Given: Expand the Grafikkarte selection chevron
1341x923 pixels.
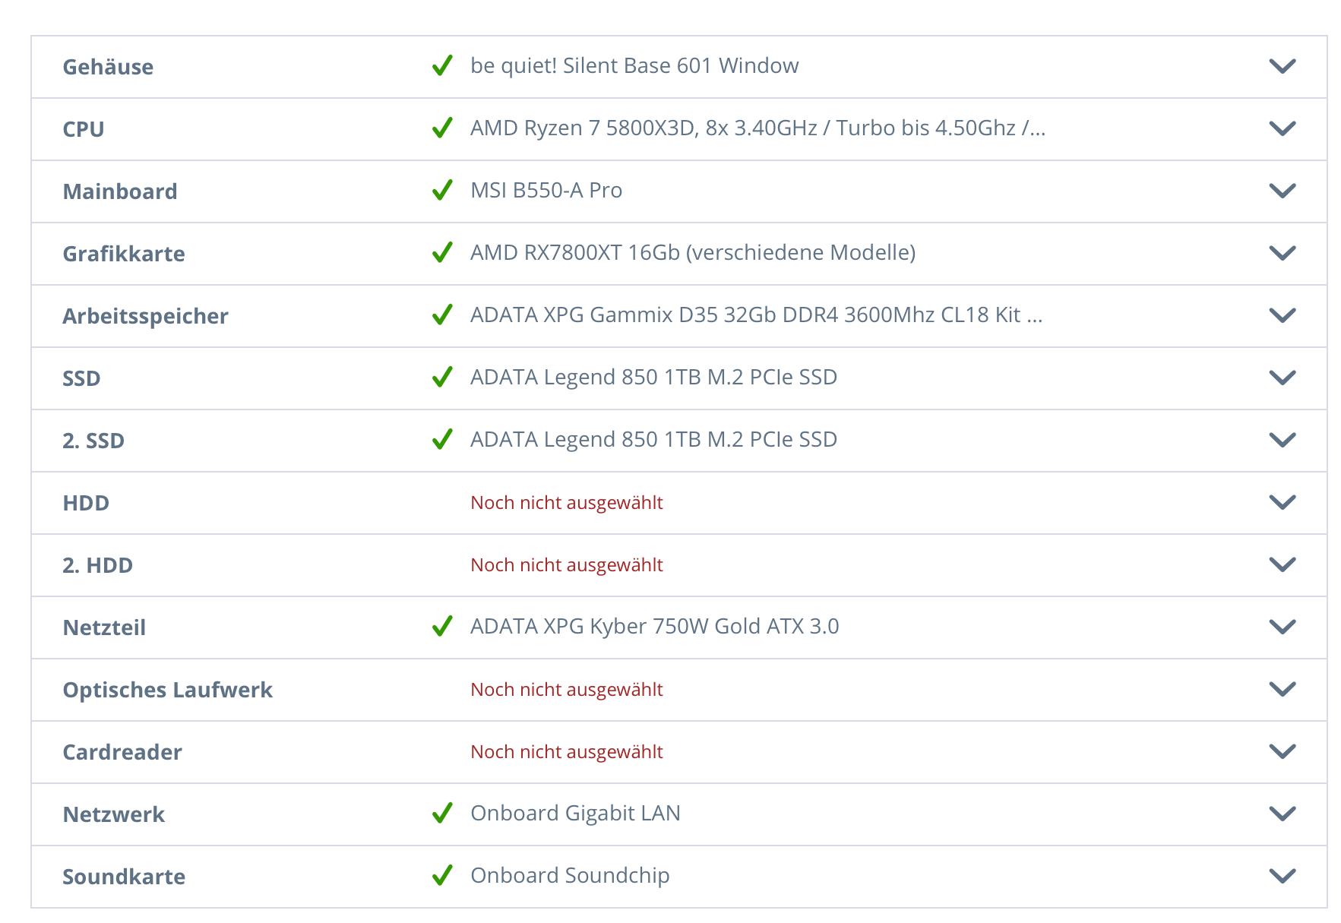Looking at the screenshot, I should tap(1282, 253).
